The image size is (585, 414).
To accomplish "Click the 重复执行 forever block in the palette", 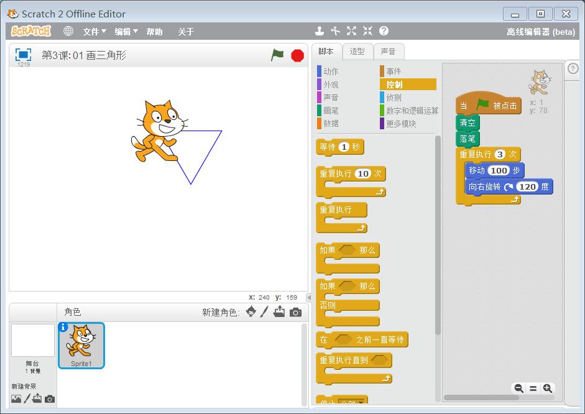I will 341,218.
